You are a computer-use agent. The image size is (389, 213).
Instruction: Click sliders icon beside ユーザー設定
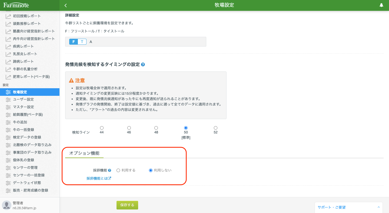coord(8,99)
